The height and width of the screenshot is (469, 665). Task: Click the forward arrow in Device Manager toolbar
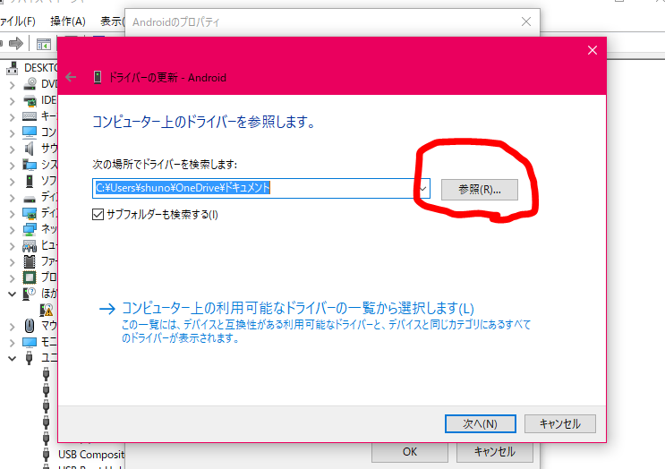(16, 43)
